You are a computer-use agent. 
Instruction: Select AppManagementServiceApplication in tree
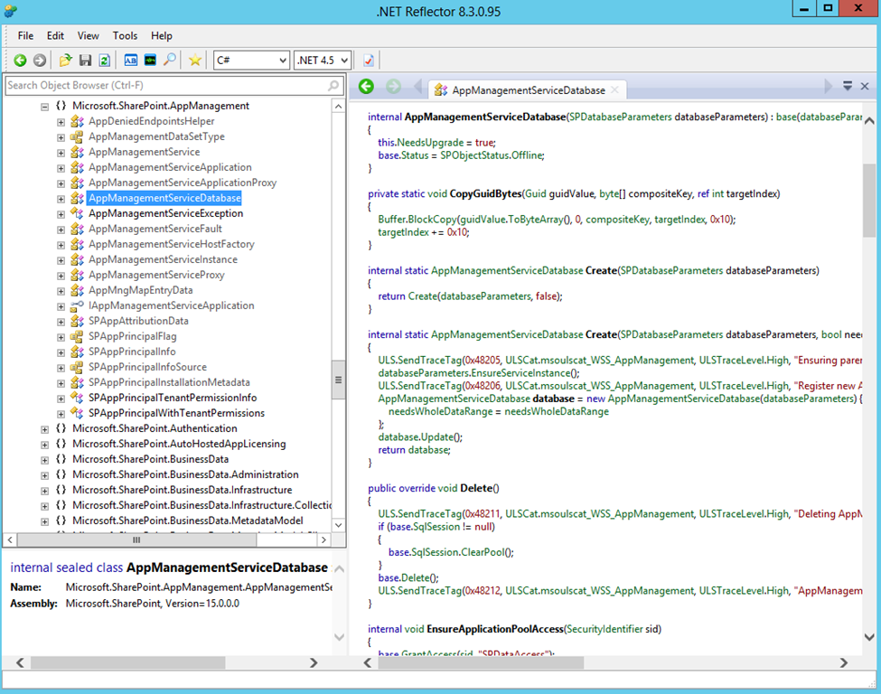170,167
